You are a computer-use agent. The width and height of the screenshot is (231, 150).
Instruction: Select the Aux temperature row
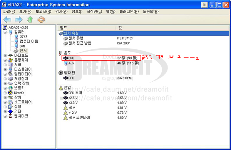[x=144, y=63]
